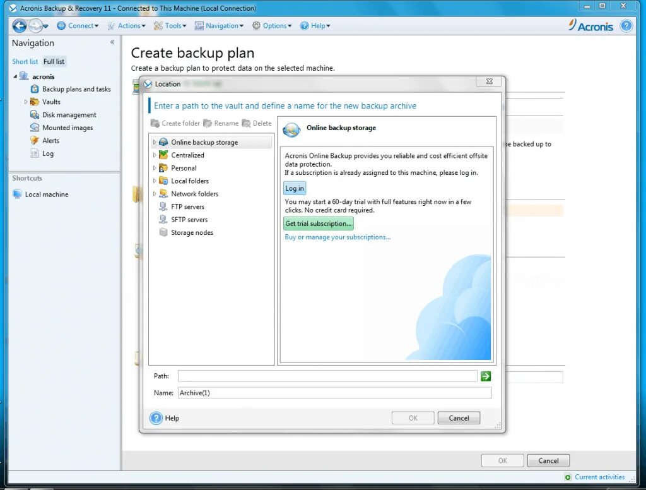Click into the Path input field
Image resolution: width=646 pixels, height=490 pixels.
coord(327,376)
